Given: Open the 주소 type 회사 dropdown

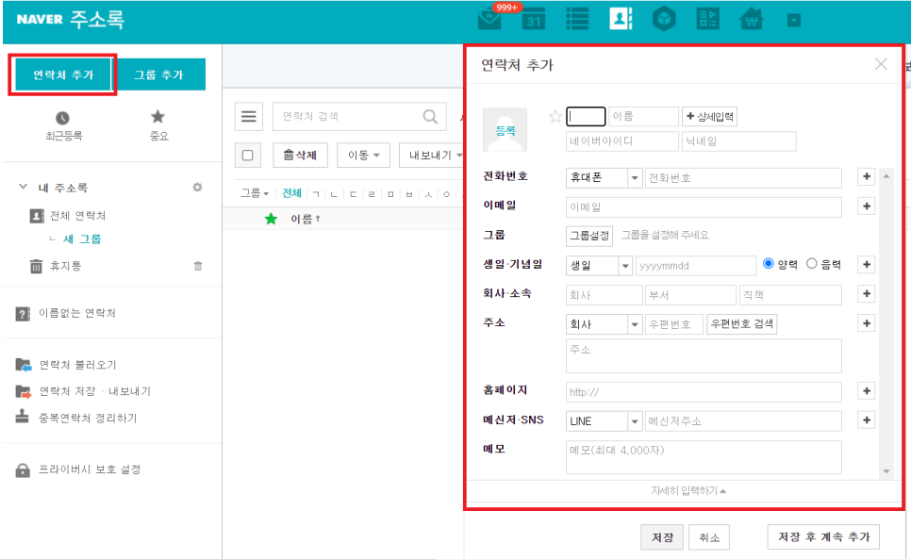Looking at the screenshot, I should [604, 324].
